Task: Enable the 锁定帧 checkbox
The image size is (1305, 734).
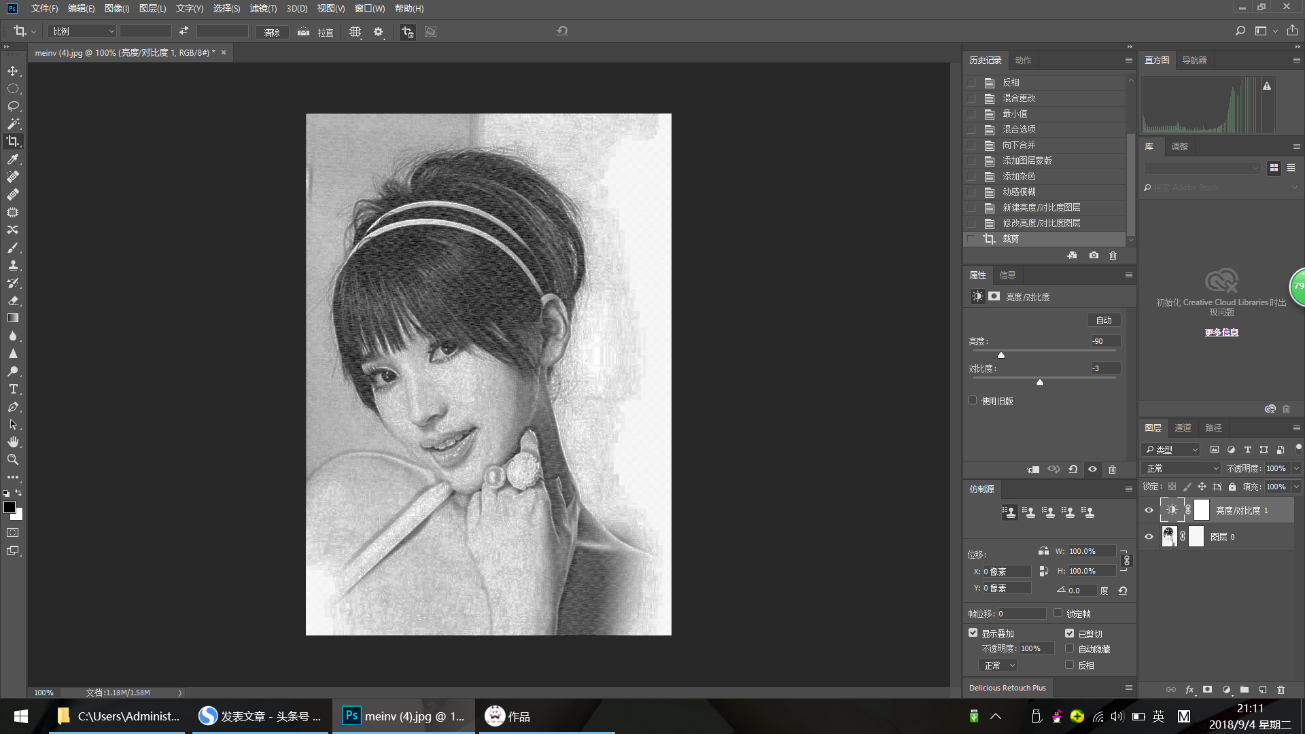Action: tap(1058, 613)
